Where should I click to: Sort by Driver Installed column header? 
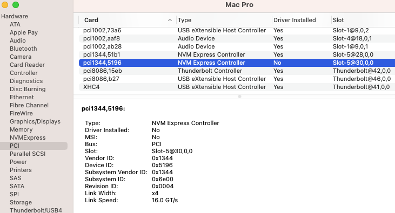pos(294,20)
